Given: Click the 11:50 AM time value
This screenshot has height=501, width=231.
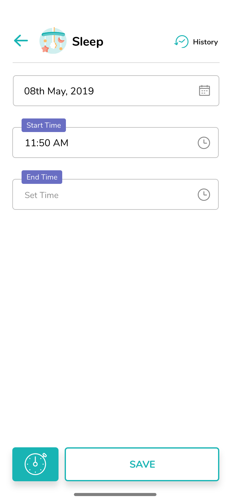Looking at the screenshot, I should (x=47, y=143).
